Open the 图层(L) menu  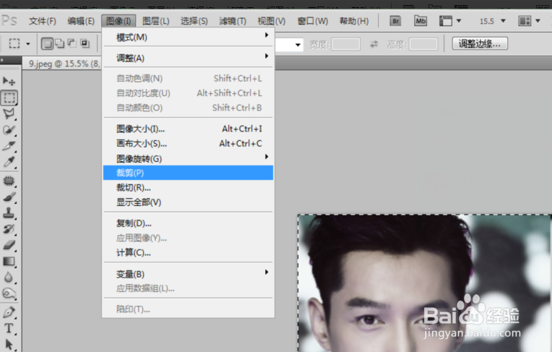coord(156,21)
